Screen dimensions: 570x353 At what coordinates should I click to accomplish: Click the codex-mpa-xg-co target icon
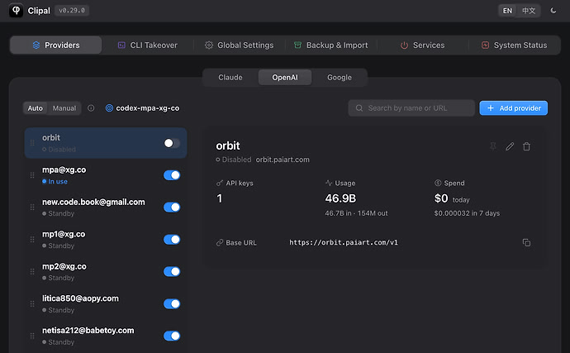click(109, 108)
